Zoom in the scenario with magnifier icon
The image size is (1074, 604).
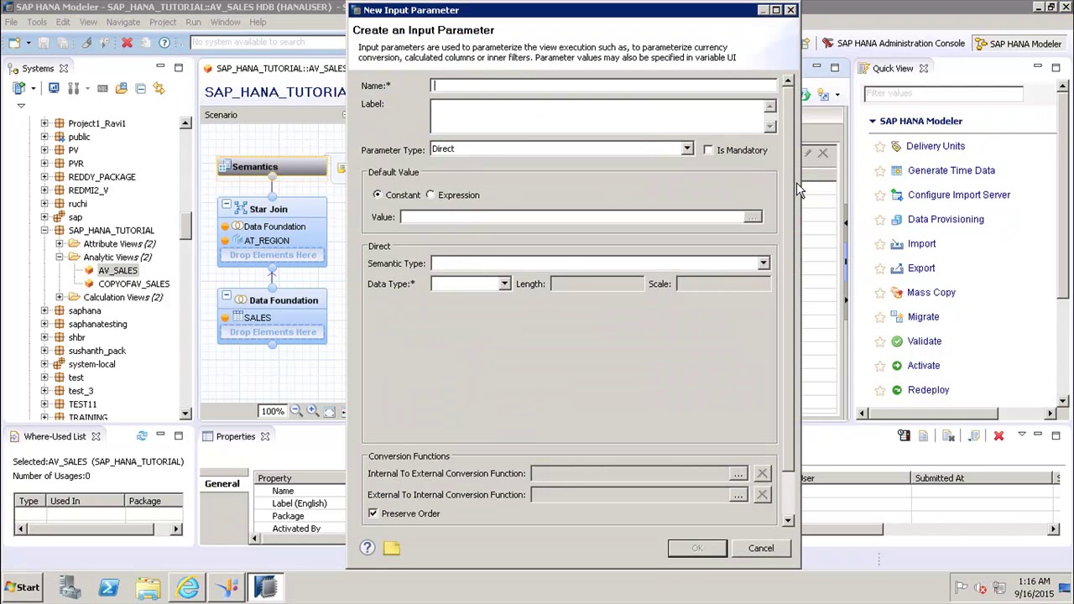click(x=312, y=411)
